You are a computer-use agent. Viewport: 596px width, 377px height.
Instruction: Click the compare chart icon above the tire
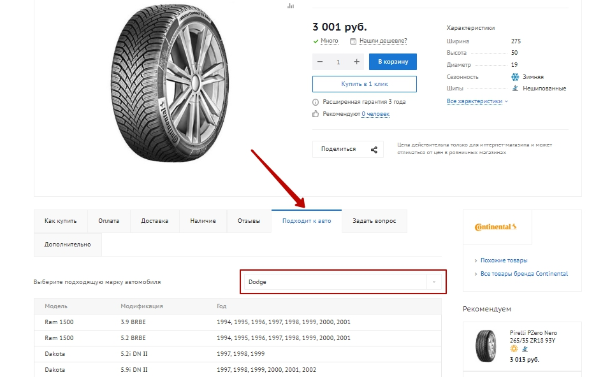pyautogui.click(x=291, y=6)
